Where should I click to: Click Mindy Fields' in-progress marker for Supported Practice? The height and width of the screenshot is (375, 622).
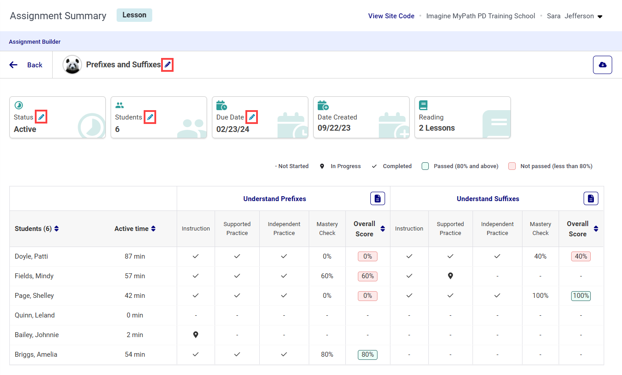tap(450, 276)
